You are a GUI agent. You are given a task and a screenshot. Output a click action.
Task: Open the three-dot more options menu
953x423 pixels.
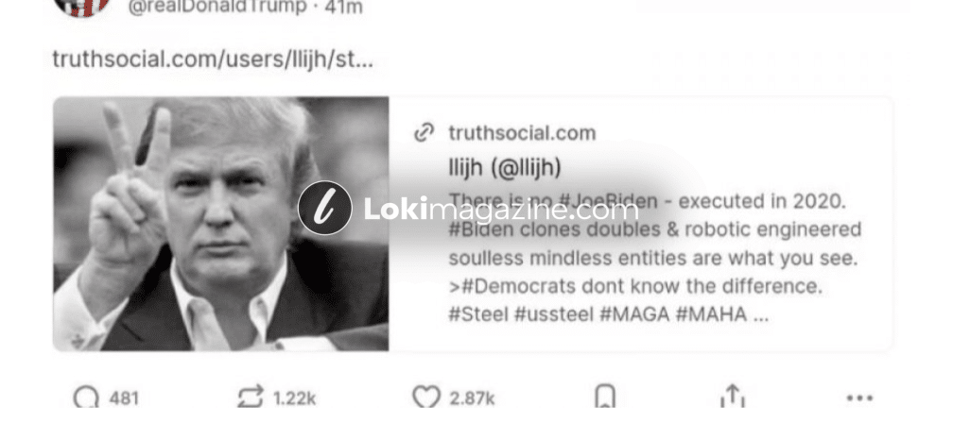coord(859,398)
